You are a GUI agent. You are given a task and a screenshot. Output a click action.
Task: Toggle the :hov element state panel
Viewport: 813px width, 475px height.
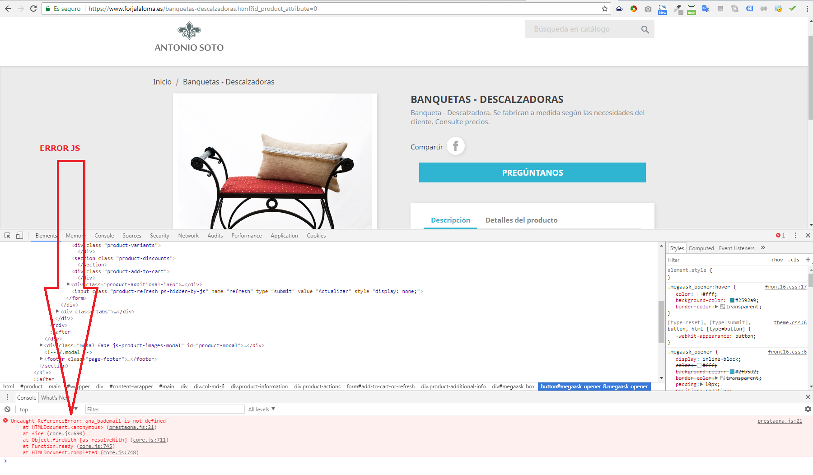click(777, 260)
